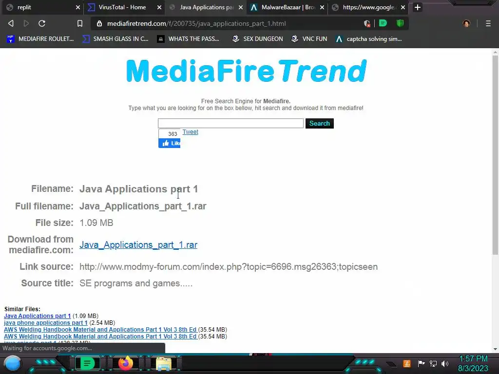The width and height of the screenshot is (499, 374).
Task: Open java phone applications part 1 link
Action: [x=45, y=323]
